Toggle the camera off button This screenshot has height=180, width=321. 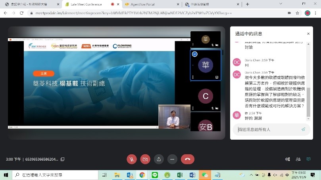pos(145,159)
